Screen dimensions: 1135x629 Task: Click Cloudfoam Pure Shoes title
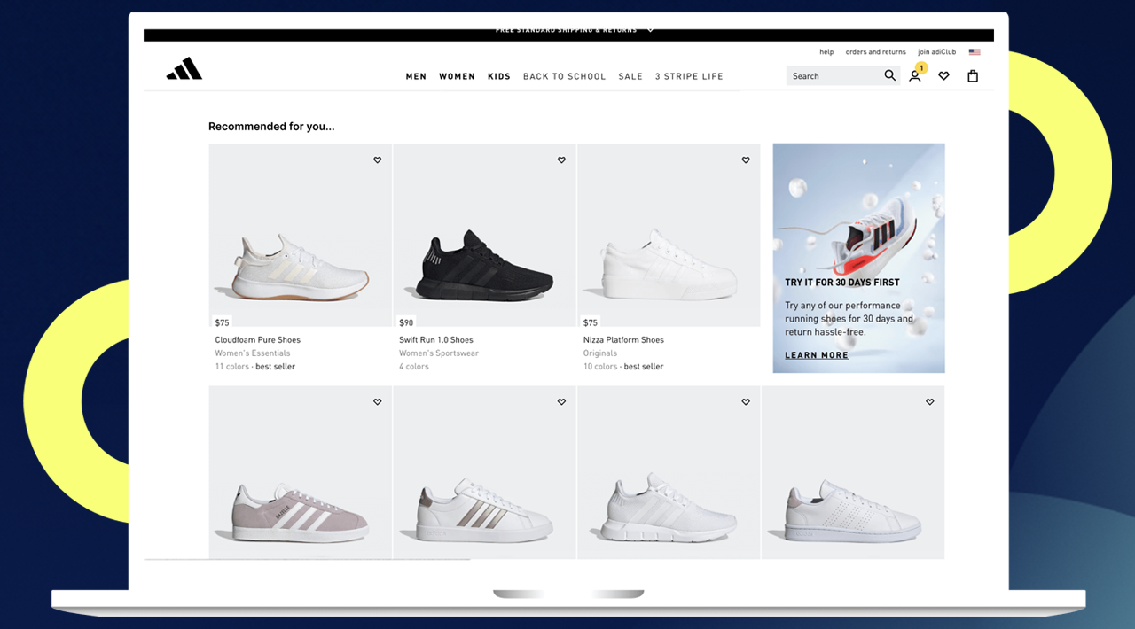pos(257,340)
